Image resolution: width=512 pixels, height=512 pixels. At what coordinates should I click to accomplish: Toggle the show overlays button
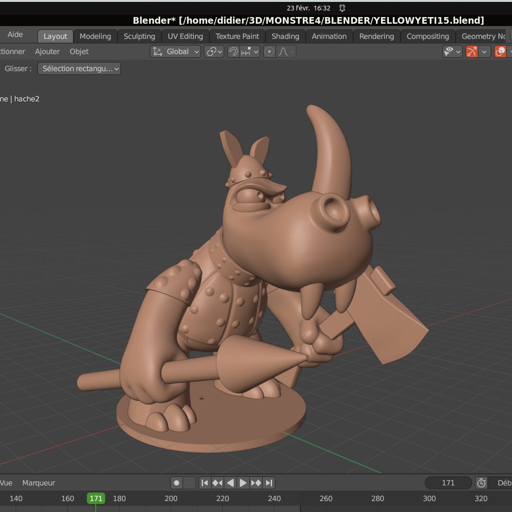[500, 52]
